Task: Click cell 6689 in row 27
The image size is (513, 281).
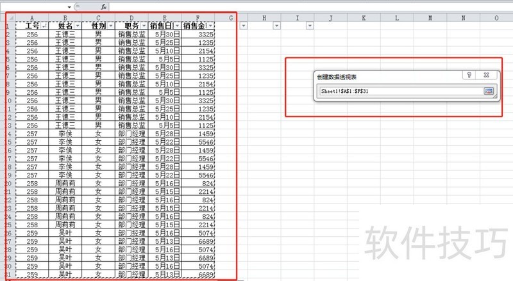Action: click(x=198, y=241)
